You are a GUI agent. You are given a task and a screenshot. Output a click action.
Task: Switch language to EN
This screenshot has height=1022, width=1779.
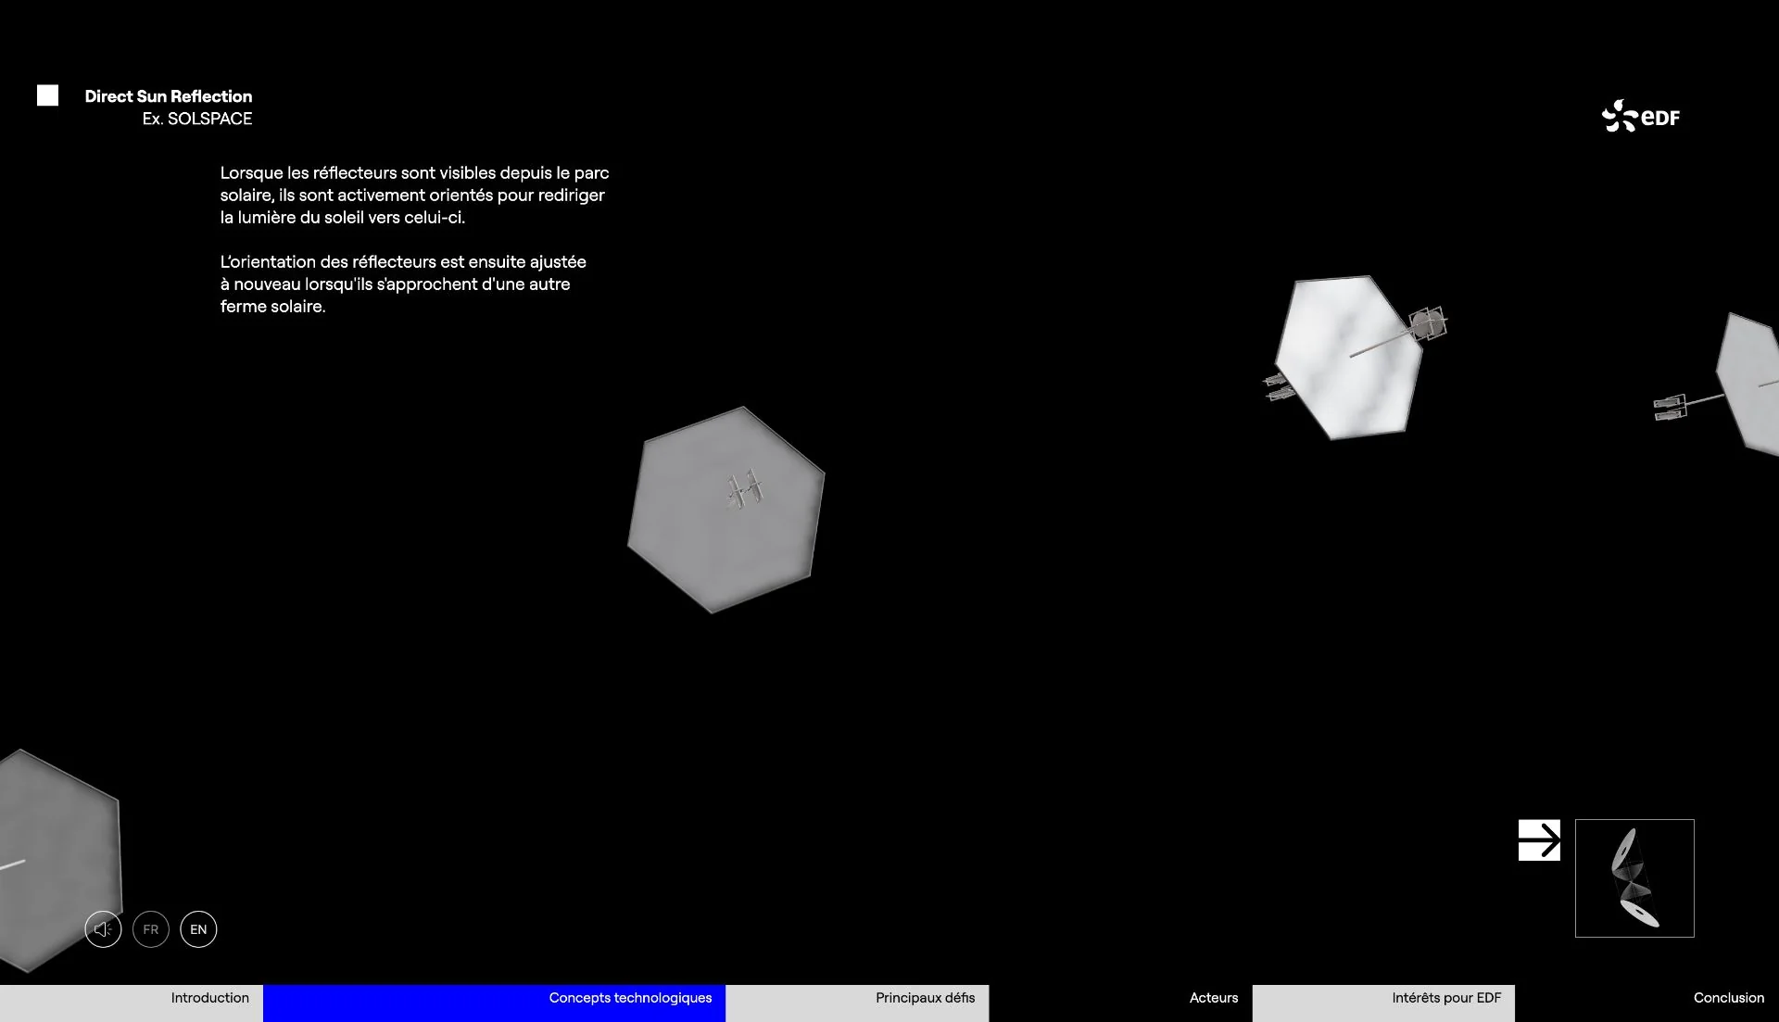click(198, 929)
